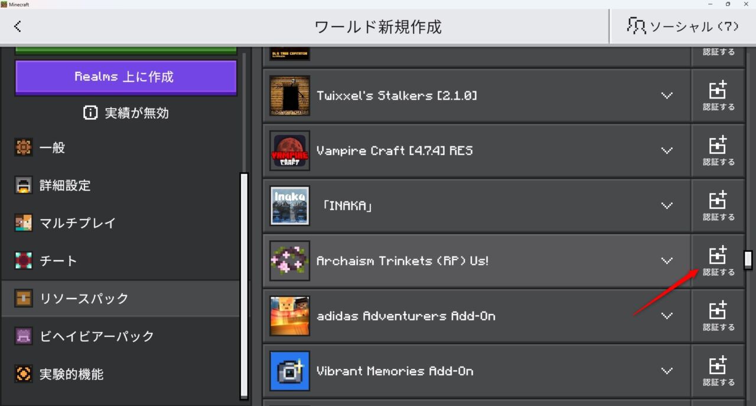Image resolution: width=756 pixels, height=406 pixels.
Task: Click the マルチプレイ faces icon
Action: click(x=24, y=223)
